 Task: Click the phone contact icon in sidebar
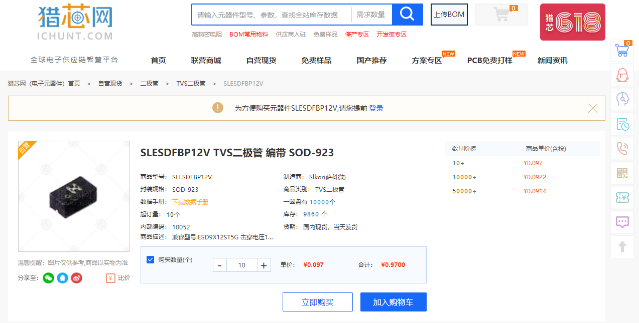click(x=622, y=148)
